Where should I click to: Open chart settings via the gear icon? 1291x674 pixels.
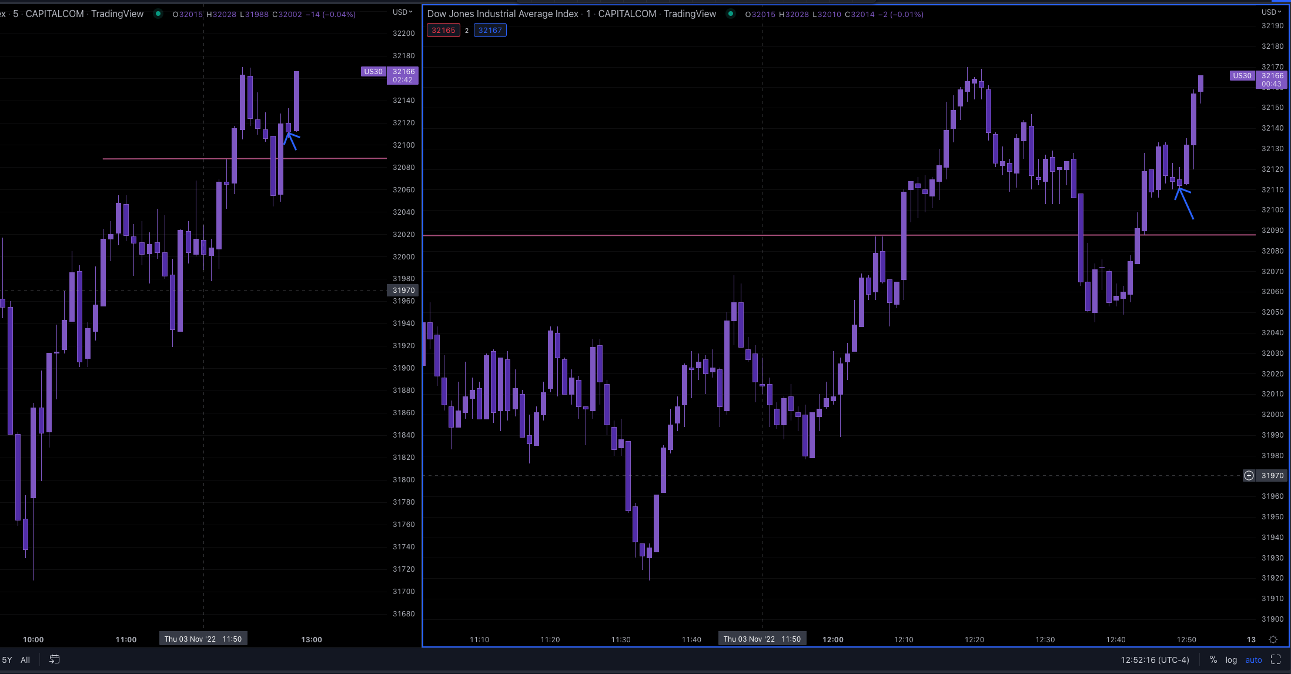[x=1272, y=639]
